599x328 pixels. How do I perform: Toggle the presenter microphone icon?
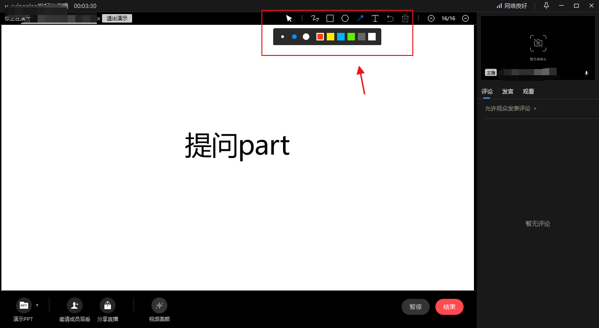(x=586, y=73)
